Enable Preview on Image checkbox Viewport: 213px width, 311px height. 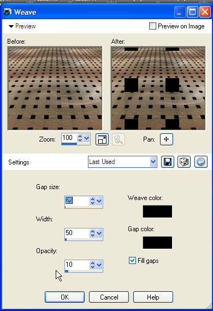[152, 26]
